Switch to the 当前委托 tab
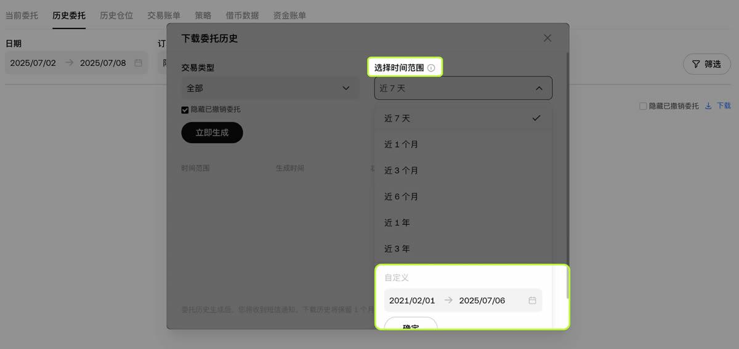739x349 pixels. pos(22,15)
